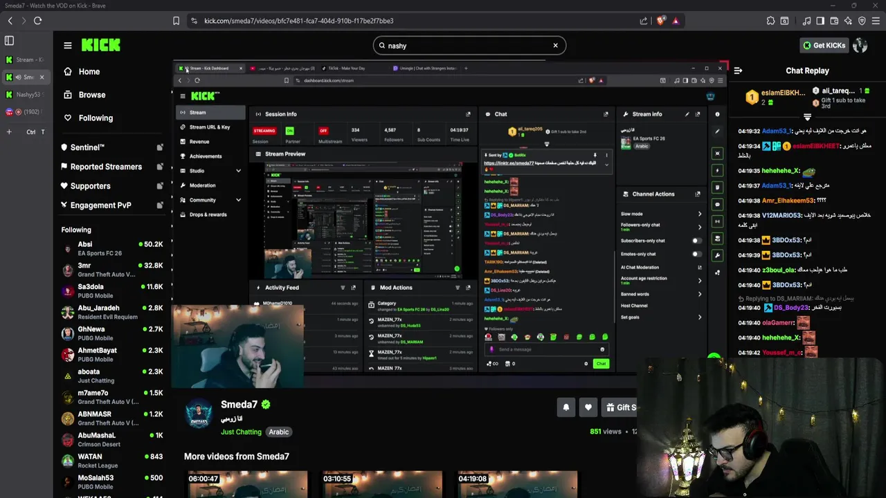Image resolution: width=886 pixels, height=498 pixels.
Task: Click the heart follow icon
Action: click(x=588, y=407)
